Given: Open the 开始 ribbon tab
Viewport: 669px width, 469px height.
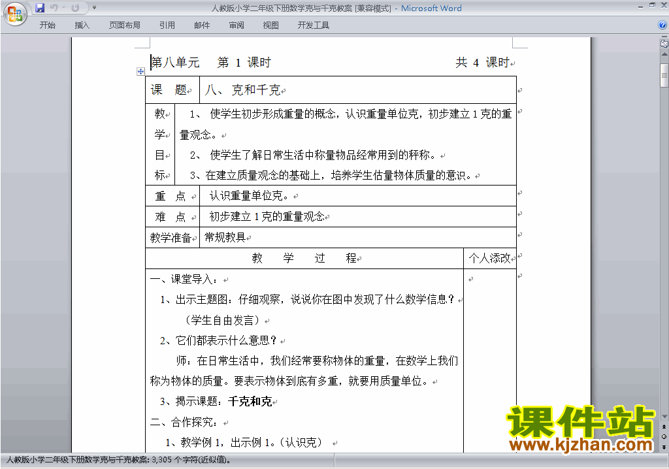Looking at the screenshot, I should point(47,25).
